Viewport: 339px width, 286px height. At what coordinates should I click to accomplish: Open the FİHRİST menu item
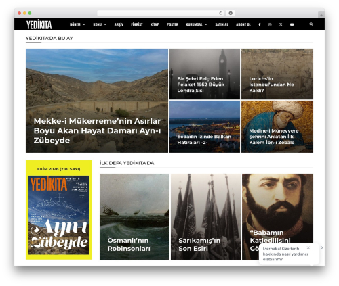pyautogui.click(x=137, y=24)
